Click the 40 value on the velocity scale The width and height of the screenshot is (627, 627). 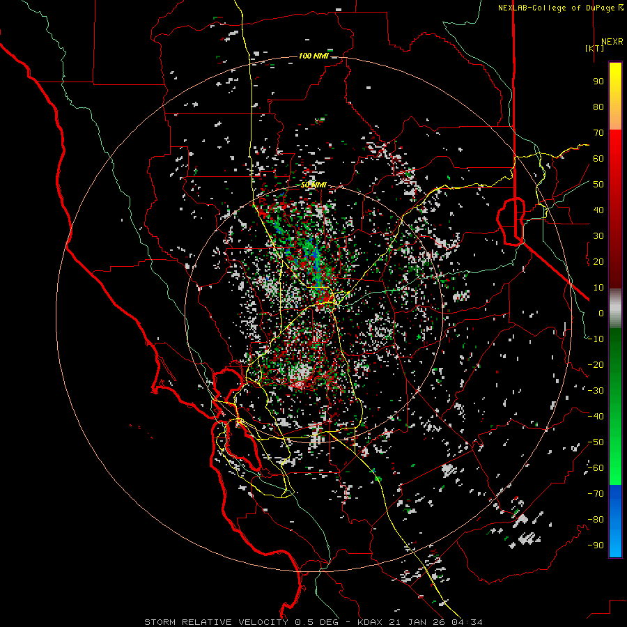coord(598,210)
